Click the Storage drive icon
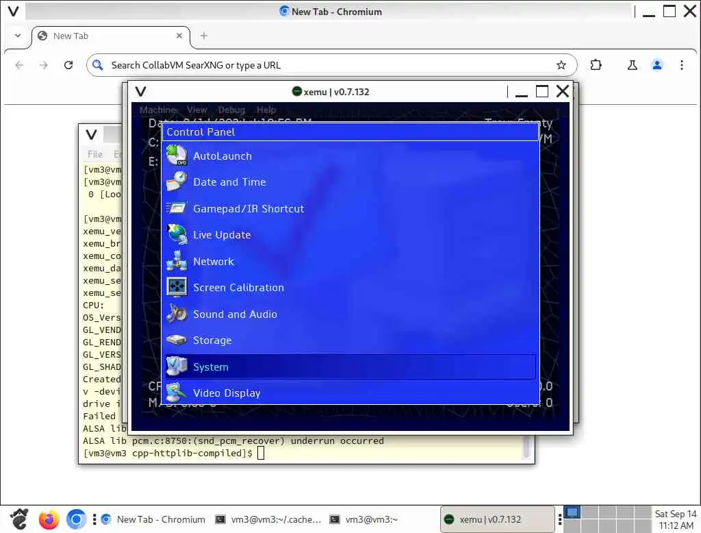Screen dimensions: 701x533 click(x=177, y=340)
